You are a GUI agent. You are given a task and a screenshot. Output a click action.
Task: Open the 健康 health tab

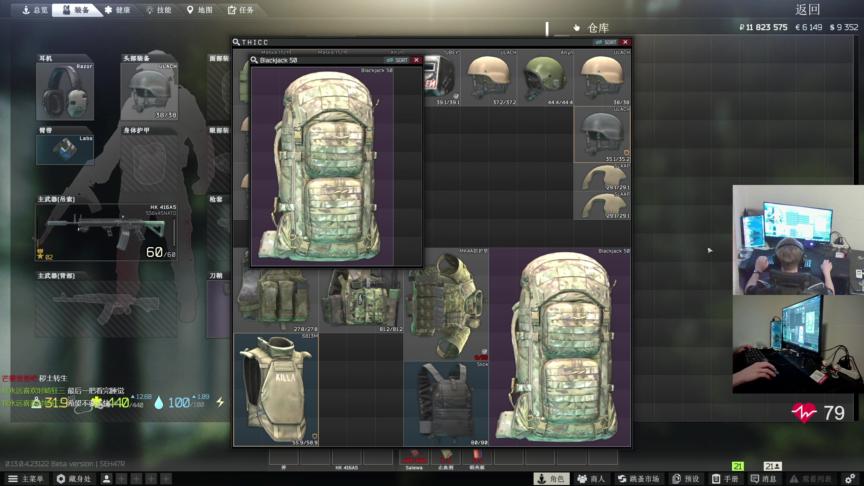coord(118,10)
